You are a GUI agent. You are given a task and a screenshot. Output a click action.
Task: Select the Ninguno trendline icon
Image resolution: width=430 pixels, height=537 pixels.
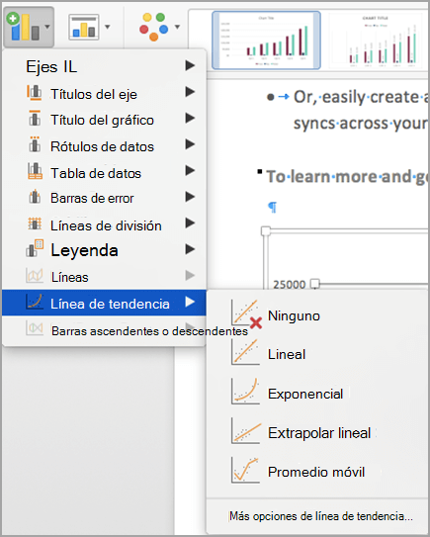(246, 313)
